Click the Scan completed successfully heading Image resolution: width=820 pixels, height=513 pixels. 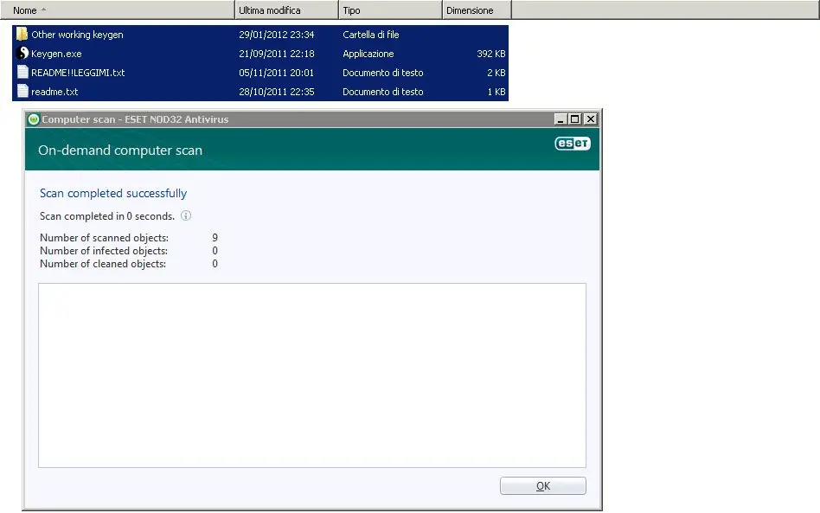[x=113, y=193]
